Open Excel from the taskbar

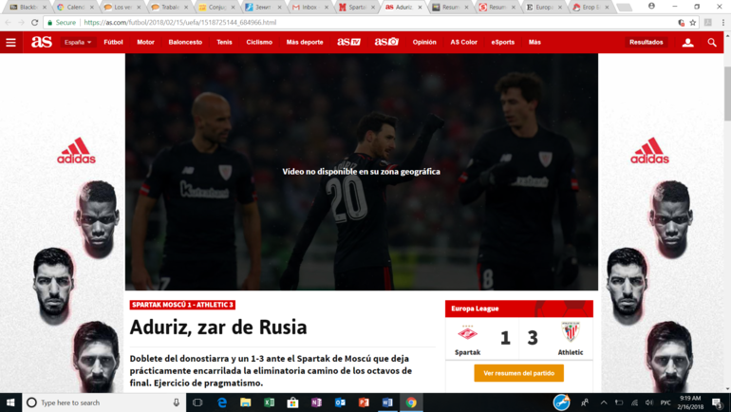pos(269,403)
